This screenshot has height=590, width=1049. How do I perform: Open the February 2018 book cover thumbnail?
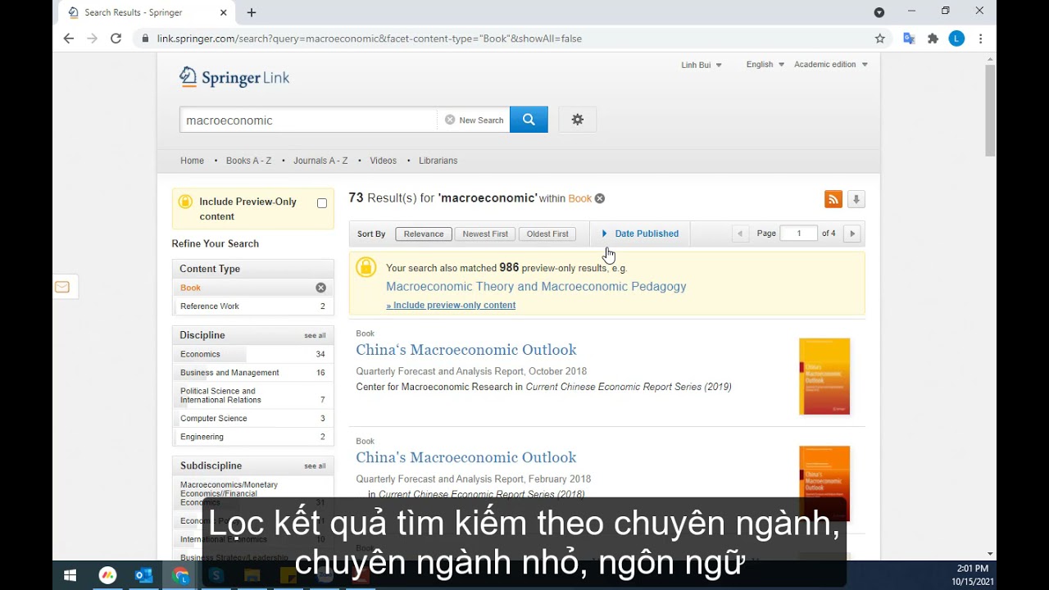pyautogui.click(x=824, y=483)
